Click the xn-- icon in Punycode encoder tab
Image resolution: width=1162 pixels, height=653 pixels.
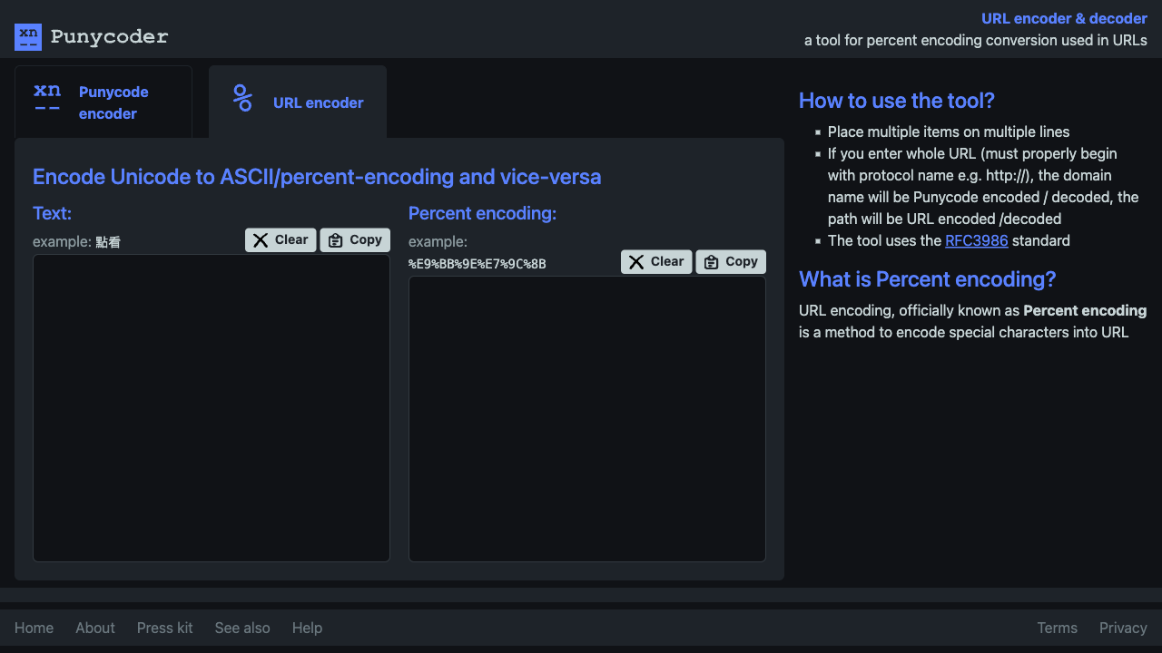point(47,98)
